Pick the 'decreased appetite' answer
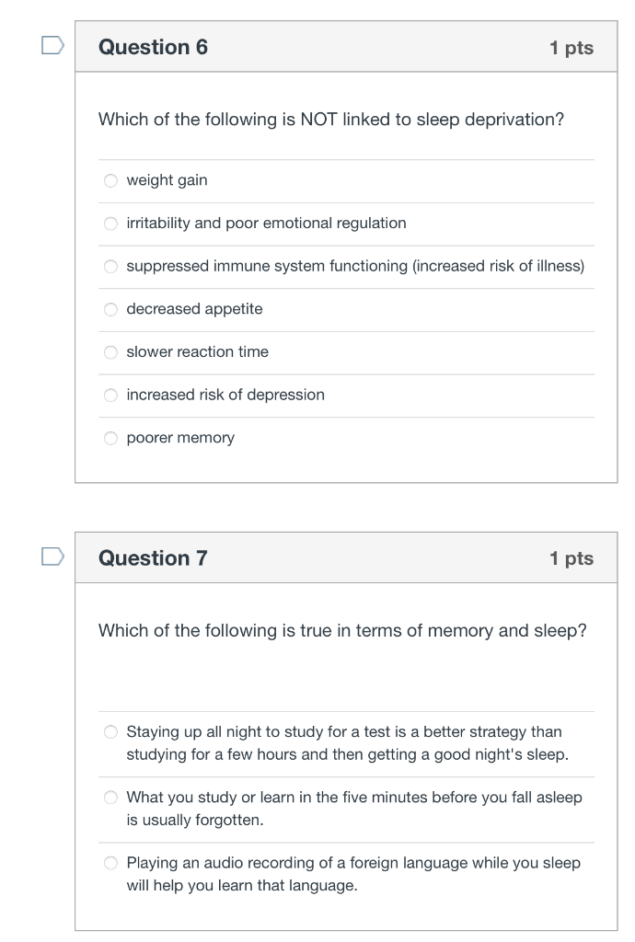The image size is (635, 942). 110,309
